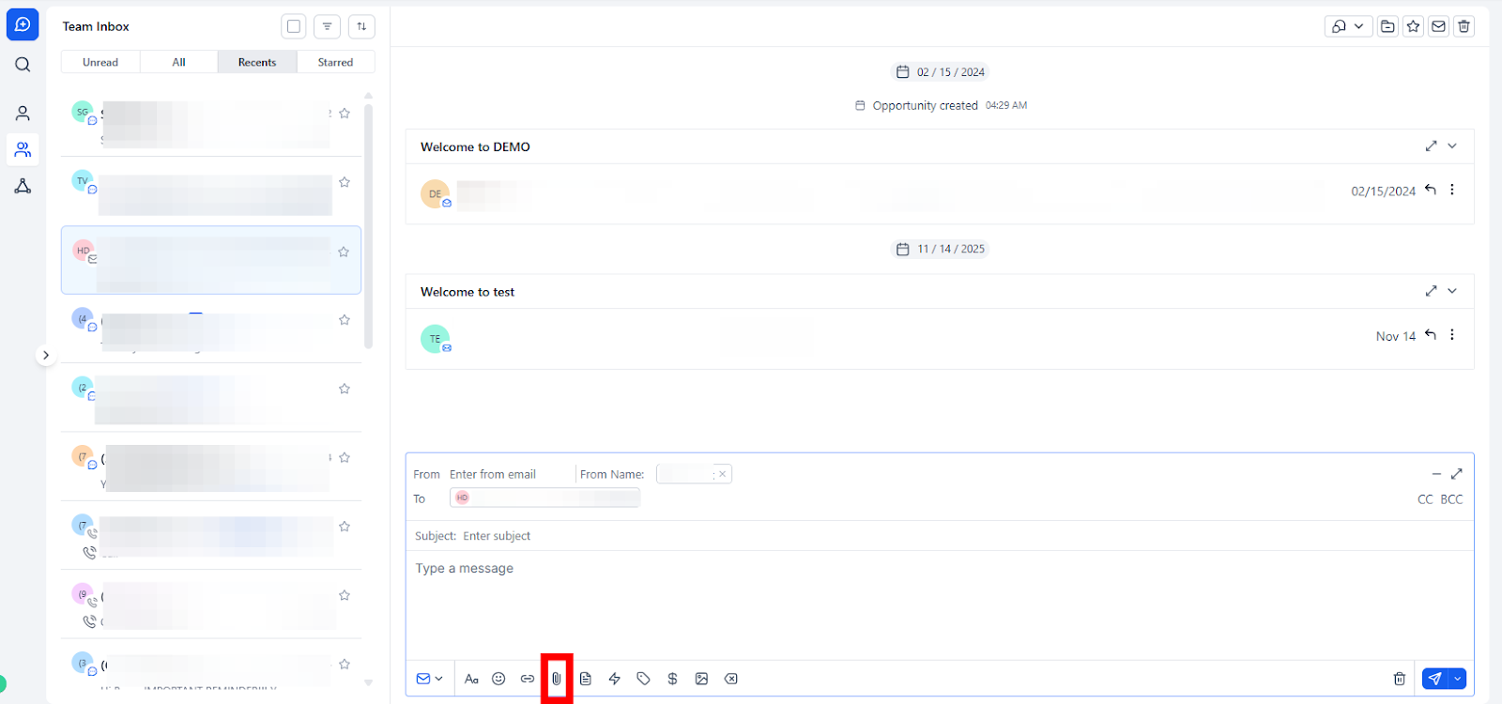Open more options for the Nov 14 email
Viewport: 1502px width, 704px height.
click(x=1452, y=335)
